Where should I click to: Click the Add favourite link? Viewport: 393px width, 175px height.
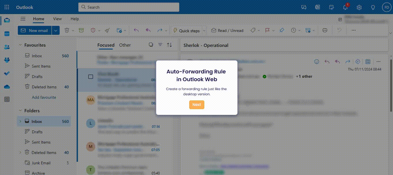(x=44, y=97)
